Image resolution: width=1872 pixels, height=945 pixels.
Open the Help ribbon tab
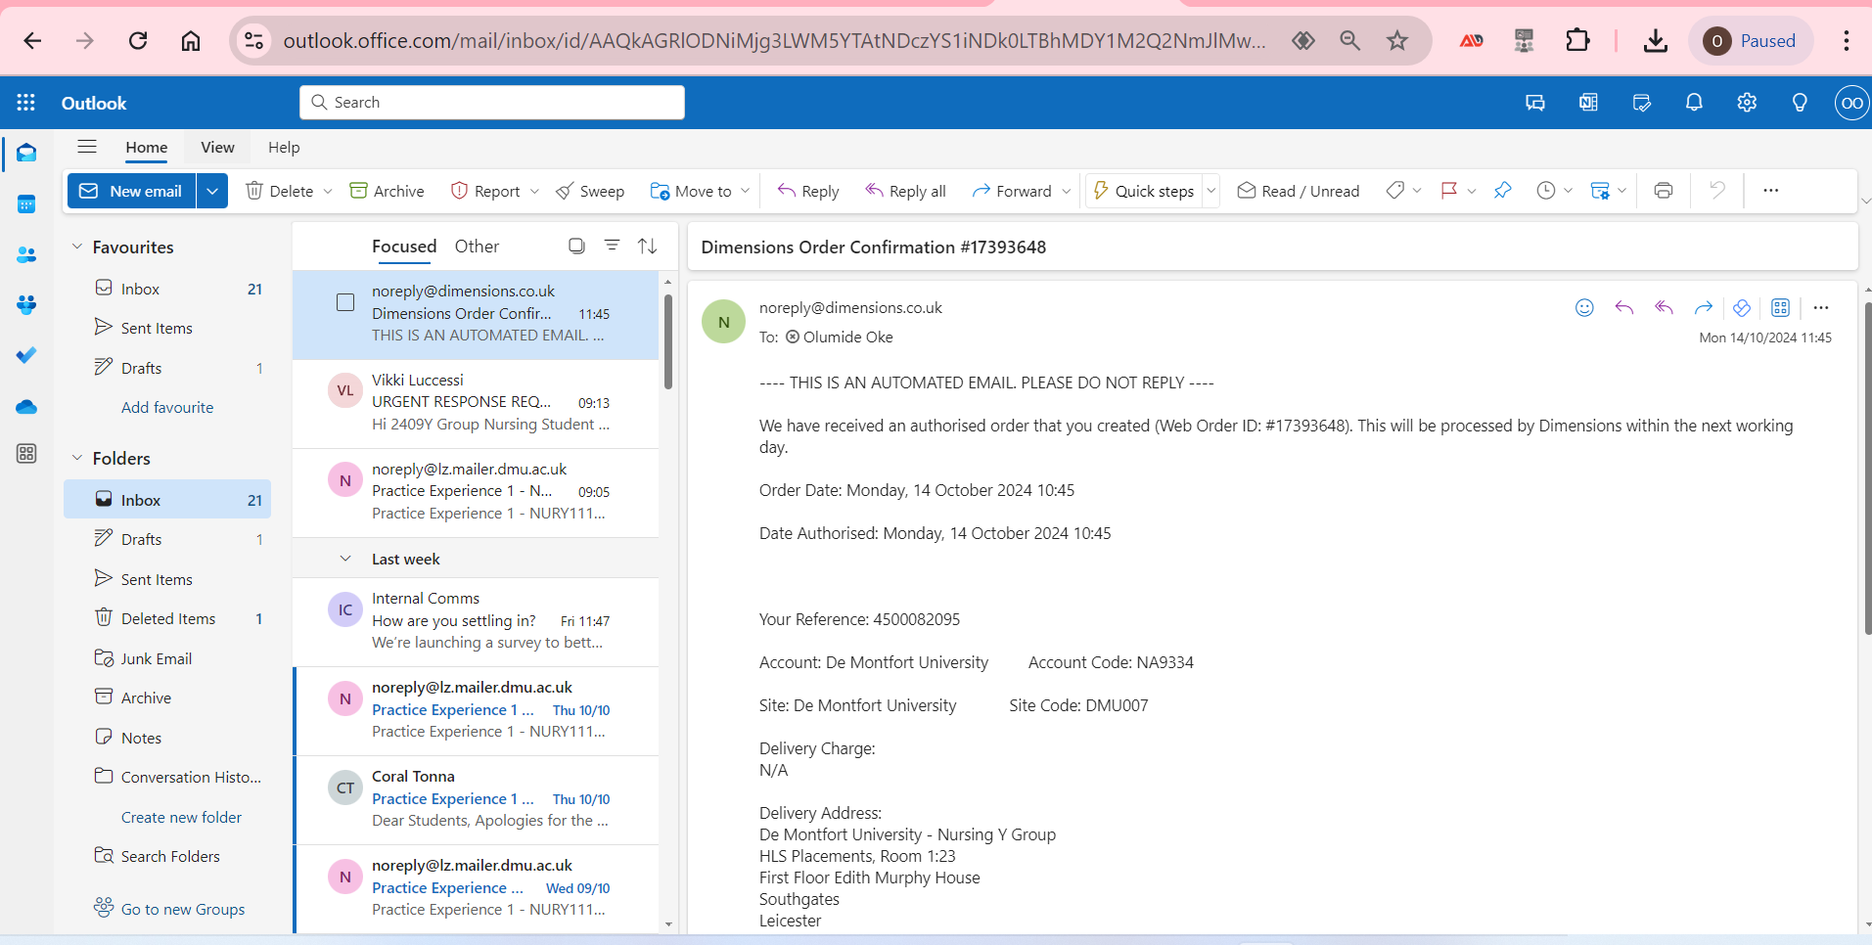pos(284,148)
